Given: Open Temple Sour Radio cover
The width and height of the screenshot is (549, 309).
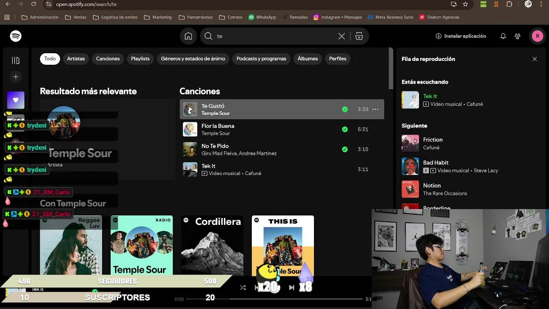Looking at the screenshot, I should (x=142, y=245).
